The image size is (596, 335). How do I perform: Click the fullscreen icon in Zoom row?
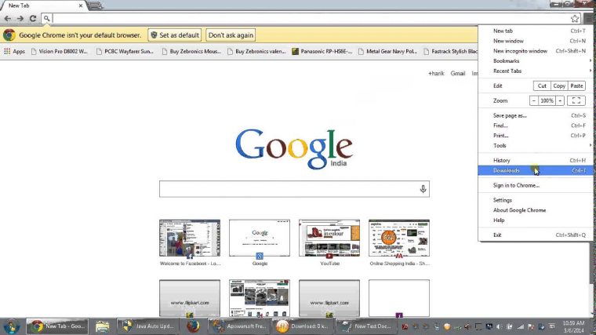[576, 100]
